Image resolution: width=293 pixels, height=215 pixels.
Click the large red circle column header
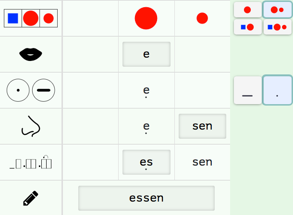point(146,18)
